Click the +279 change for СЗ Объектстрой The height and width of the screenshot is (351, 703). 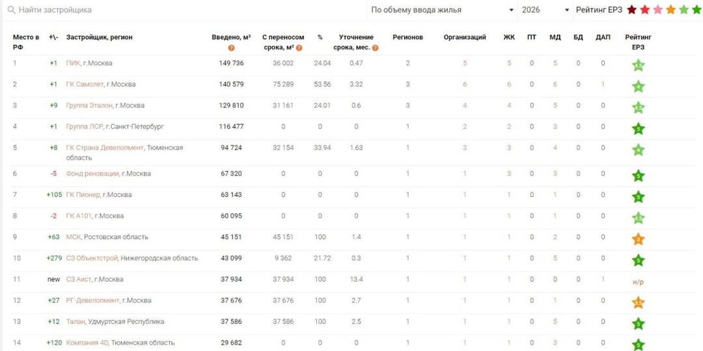pyautogui.click(x=54, y=258)
